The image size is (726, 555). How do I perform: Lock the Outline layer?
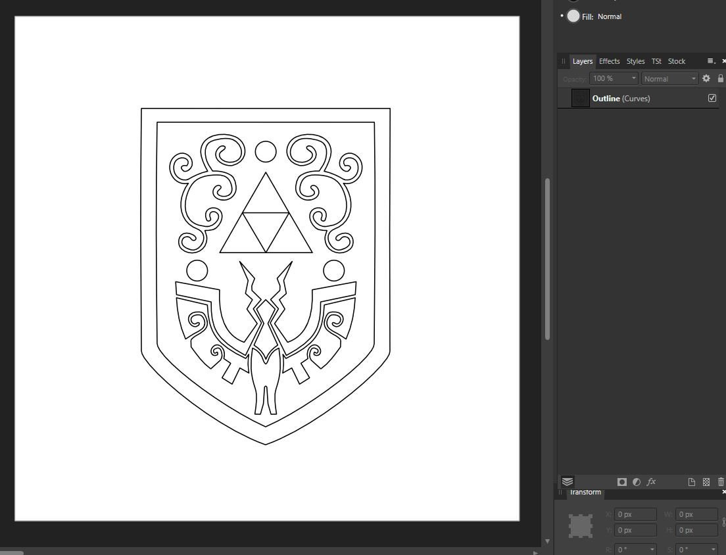pyautogui.click(x=721, y=78)
